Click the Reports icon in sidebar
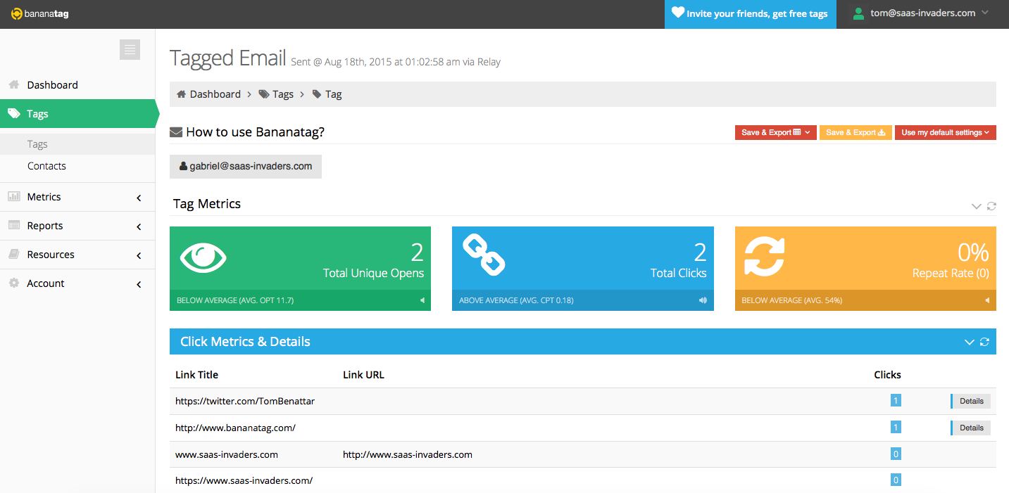This screenshot has width=1009, height=493. (x=13, y=225)
